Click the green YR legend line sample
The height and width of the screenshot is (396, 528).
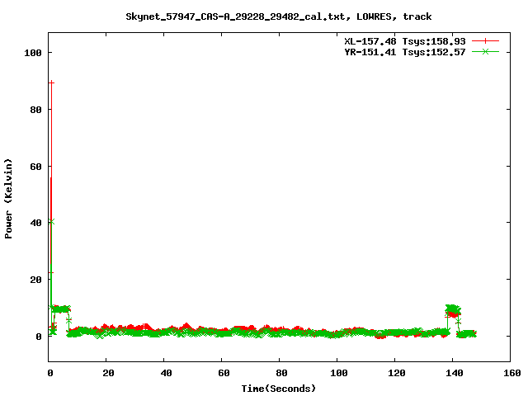485,51
